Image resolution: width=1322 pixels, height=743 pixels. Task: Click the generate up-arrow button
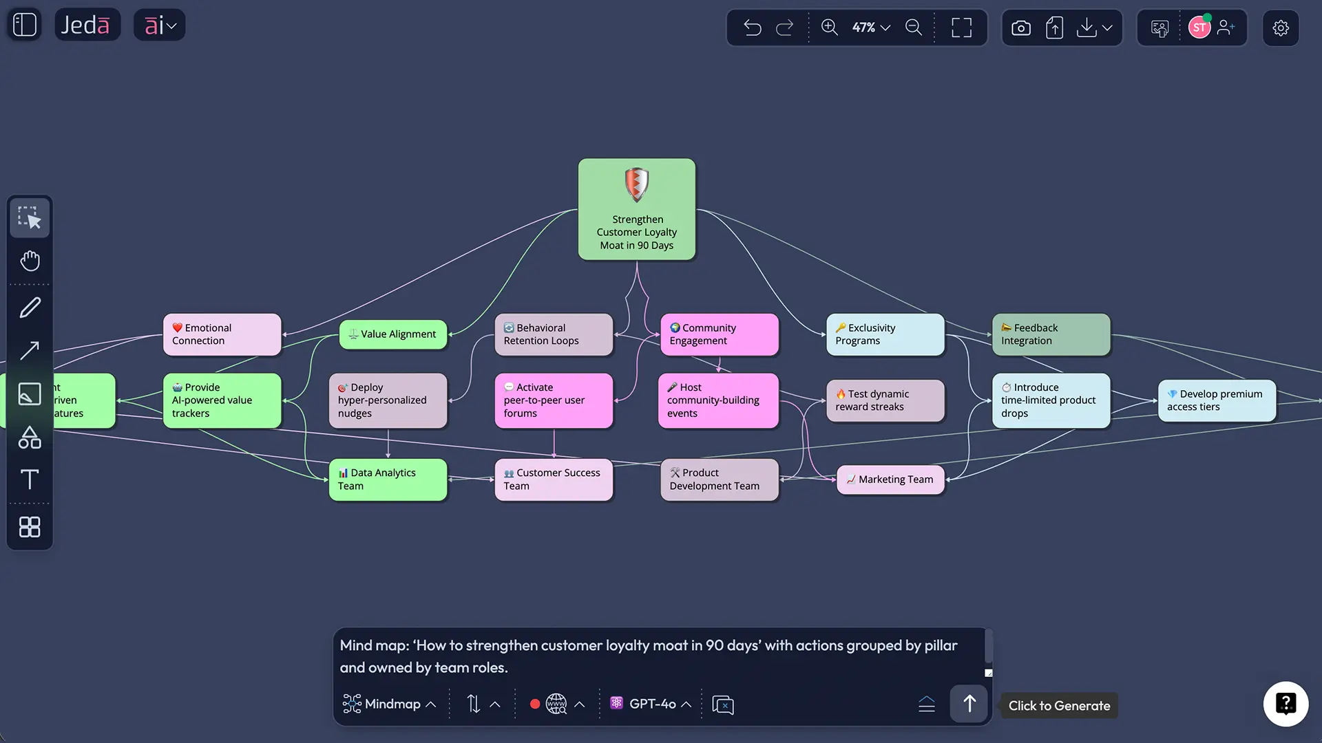tap(969, 704)
